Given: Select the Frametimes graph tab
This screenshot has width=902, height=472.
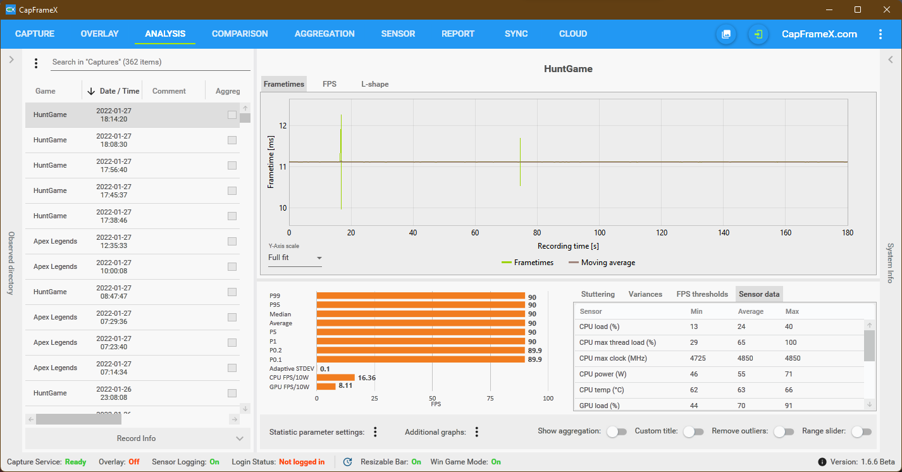Looking at the screenshot, I should pyautogui.click(x=284, y=84).
